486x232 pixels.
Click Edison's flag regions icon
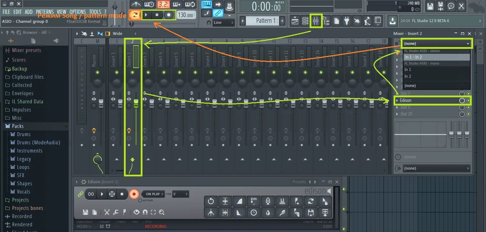[124, 212]
